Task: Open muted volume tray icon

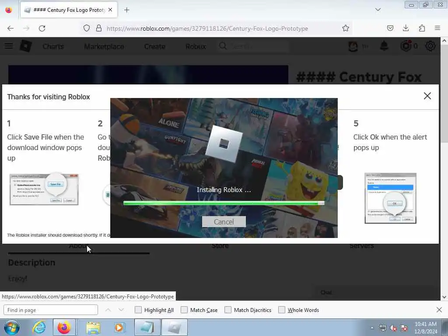Action: click(x=393, y=328)
